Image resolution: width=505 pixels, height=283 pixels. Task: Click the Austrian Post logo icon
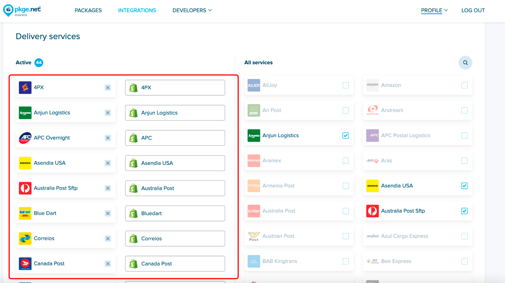(x=254, y=236)
